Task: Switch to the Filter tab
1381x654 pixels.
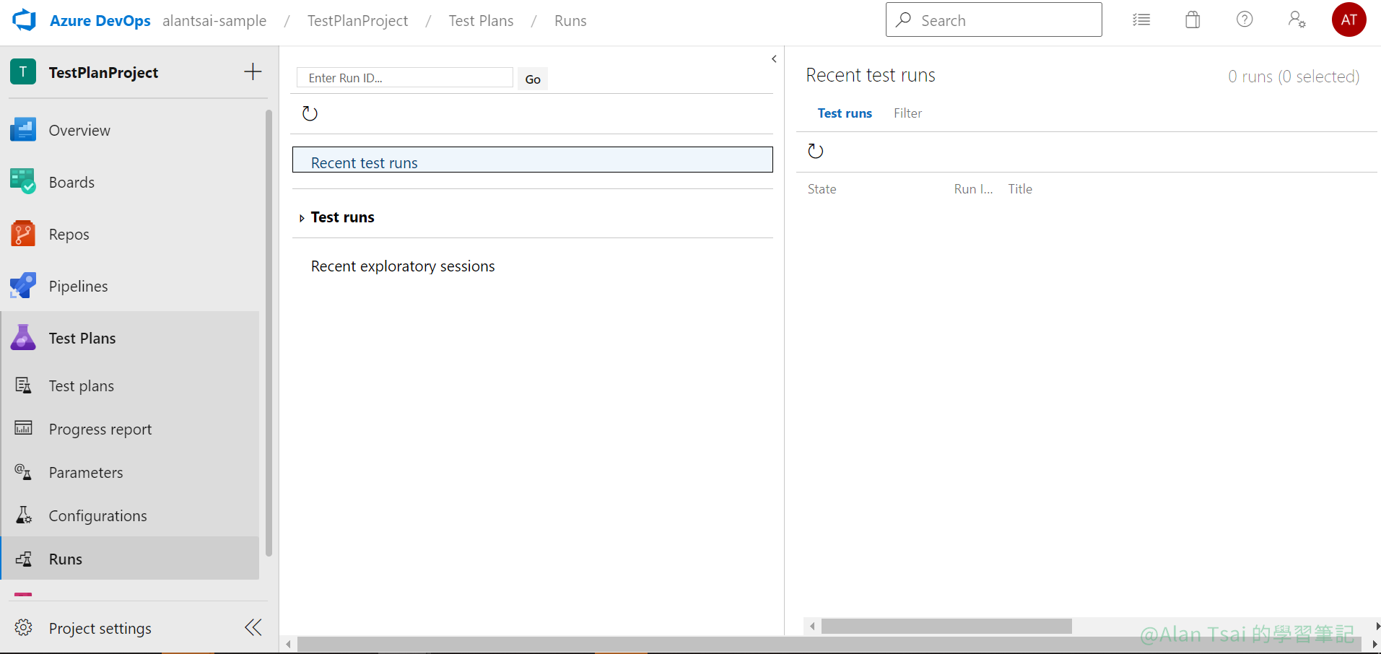Action: pyautogui.click(x=907, y=113)
